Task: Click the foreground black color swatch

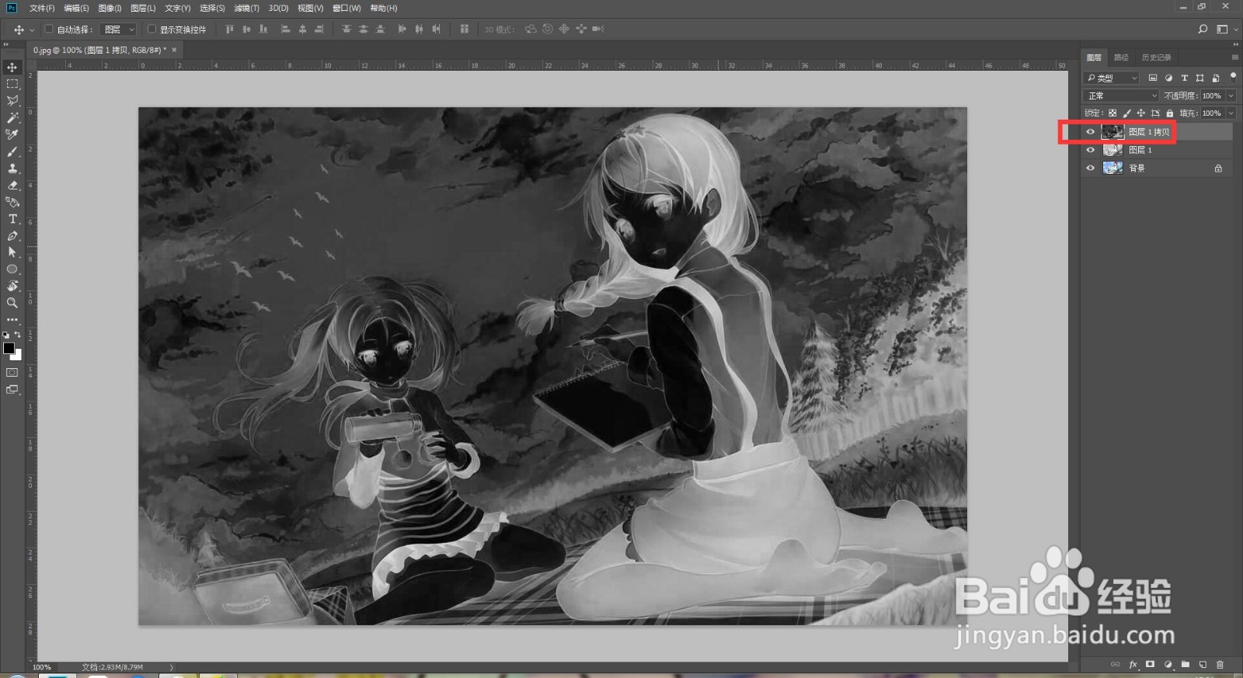Action: (x=9, y=348)
